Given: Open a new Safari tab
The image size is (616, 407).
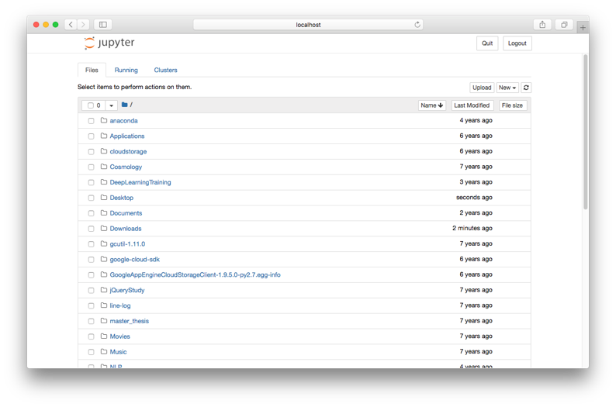Looking at the screenshot, I should tap(583, 27).
